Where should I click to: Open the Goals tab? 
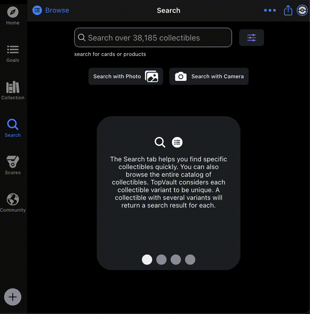click(13, 54)
